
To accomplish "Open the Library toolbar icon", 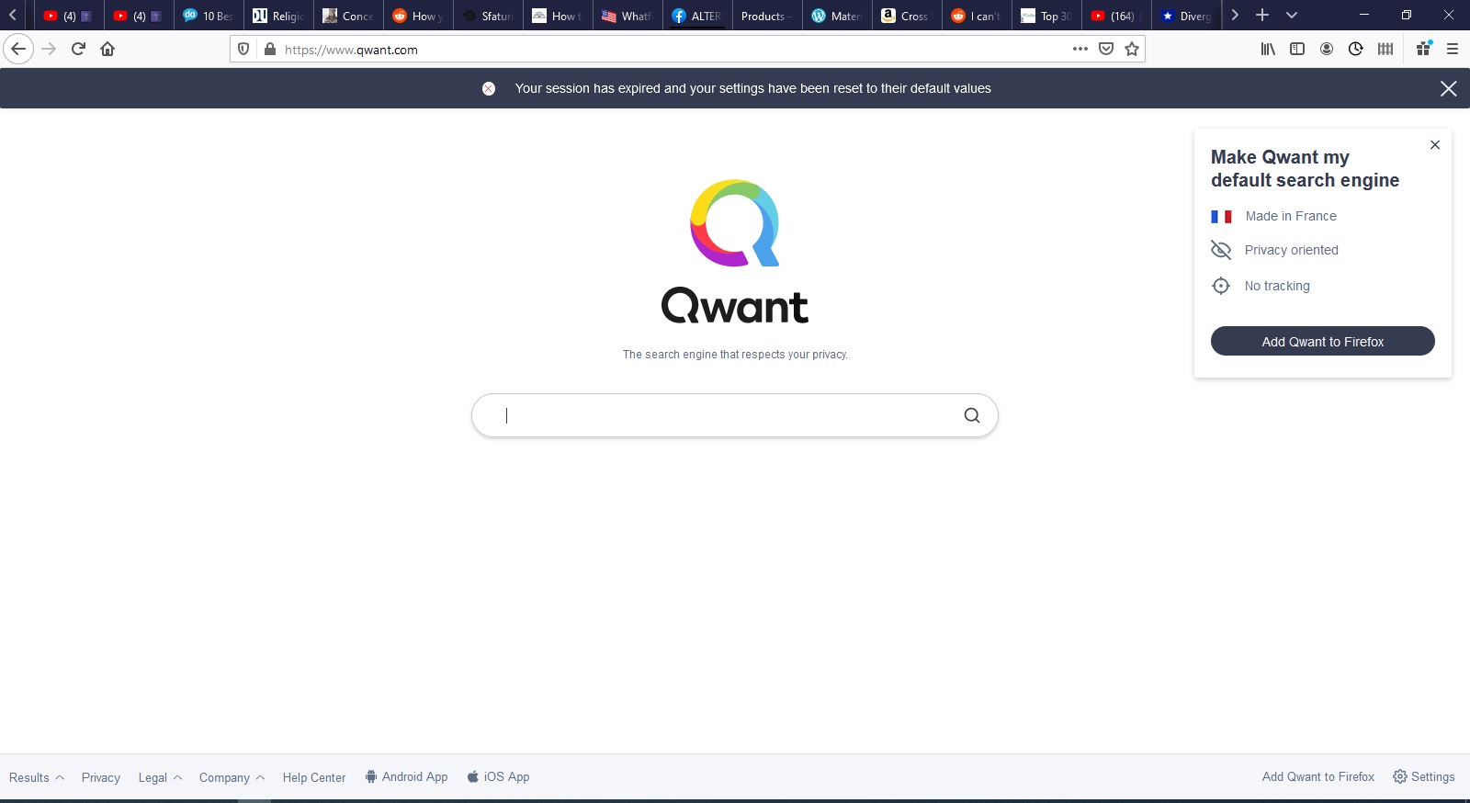I will [x=1268, y=49].
